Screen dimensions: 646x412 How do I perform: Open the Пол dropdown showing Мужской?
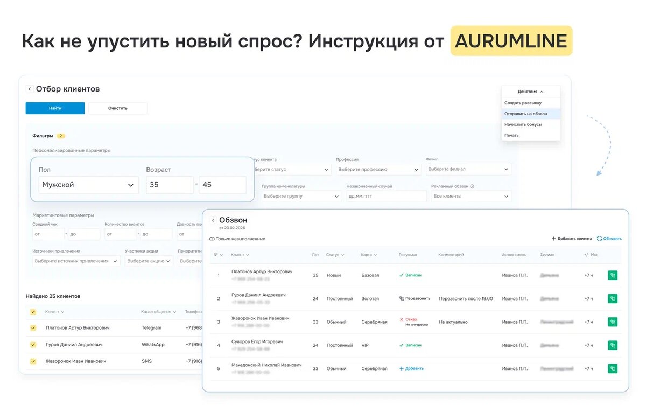88,185
